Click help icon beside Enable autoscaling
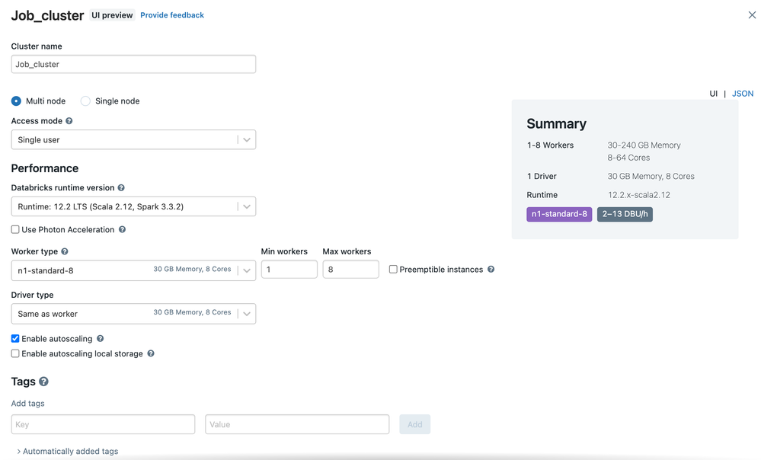This screenshot has height=460, width=761. click(x=101, y=339)
